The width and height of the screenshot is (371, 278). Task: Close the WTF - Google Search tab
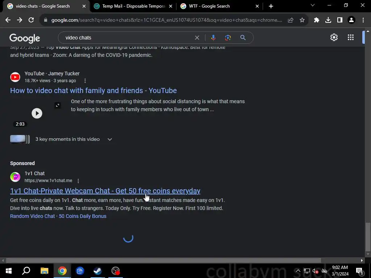tap(257, 6)
